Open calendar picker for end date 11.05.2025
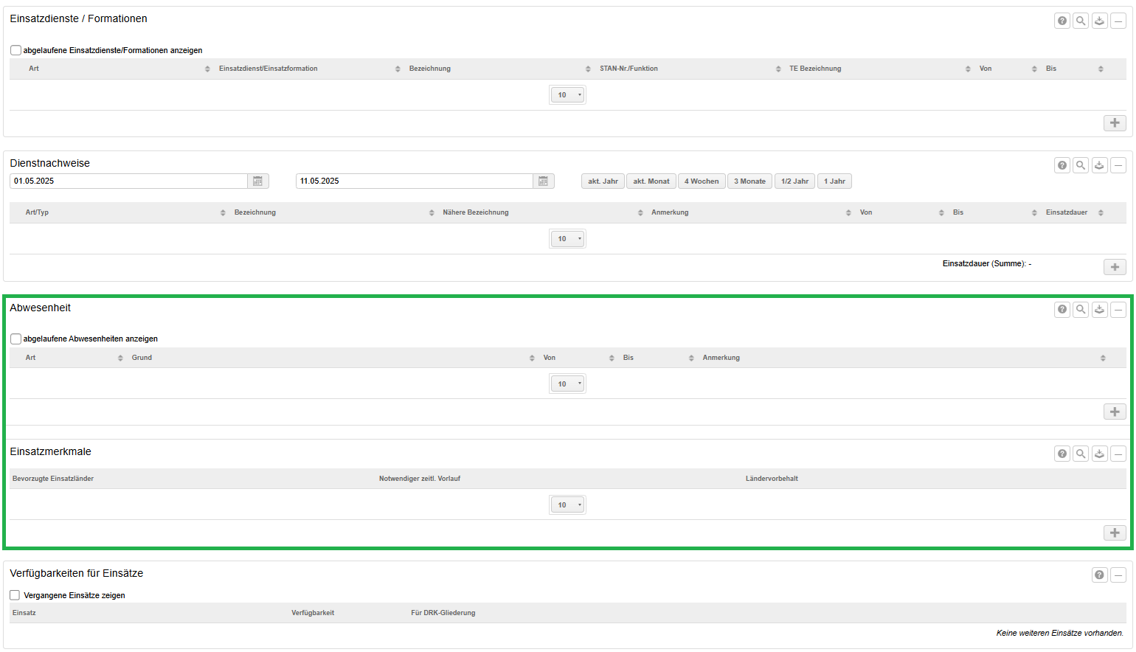This screenshot has height=652, width=1136. click(x=543, y=181)
